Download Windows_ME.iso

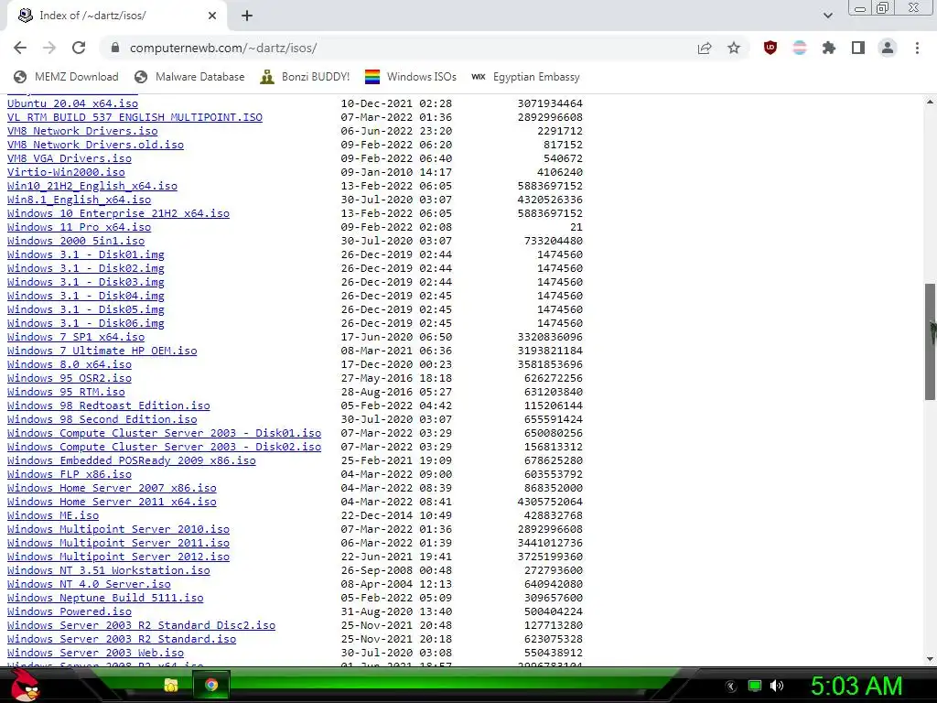[x=53, y=516]
